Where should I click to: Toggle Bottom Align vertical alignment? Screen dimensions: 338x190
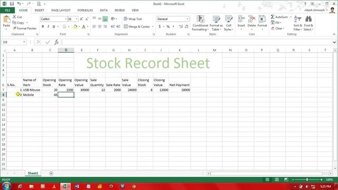point(105,19)
